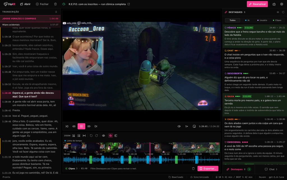
Task: Click the blue highlight marker near 2:00:00
Action: click(x=196, y=160)
